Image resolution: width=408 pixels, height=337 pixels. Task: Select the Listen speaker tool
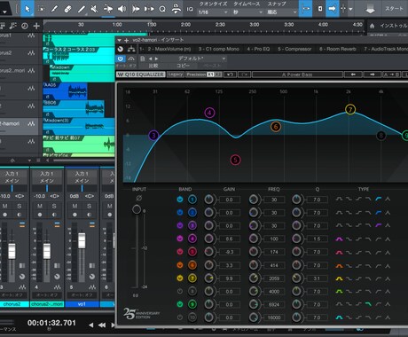(122, 9)
